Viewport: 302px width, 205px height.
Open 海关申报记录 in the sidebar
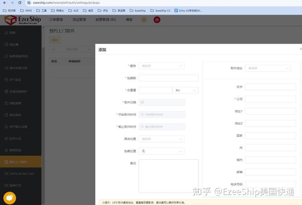point(21,68)
